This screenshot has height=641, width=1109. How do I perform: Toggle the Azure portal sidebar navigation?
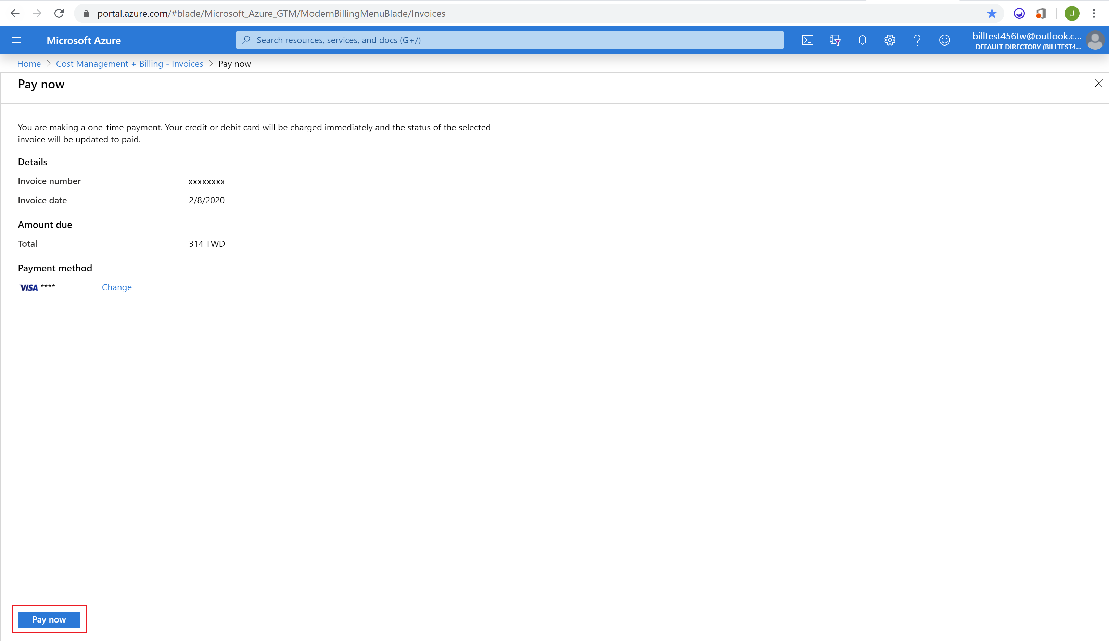pos(17,40)
